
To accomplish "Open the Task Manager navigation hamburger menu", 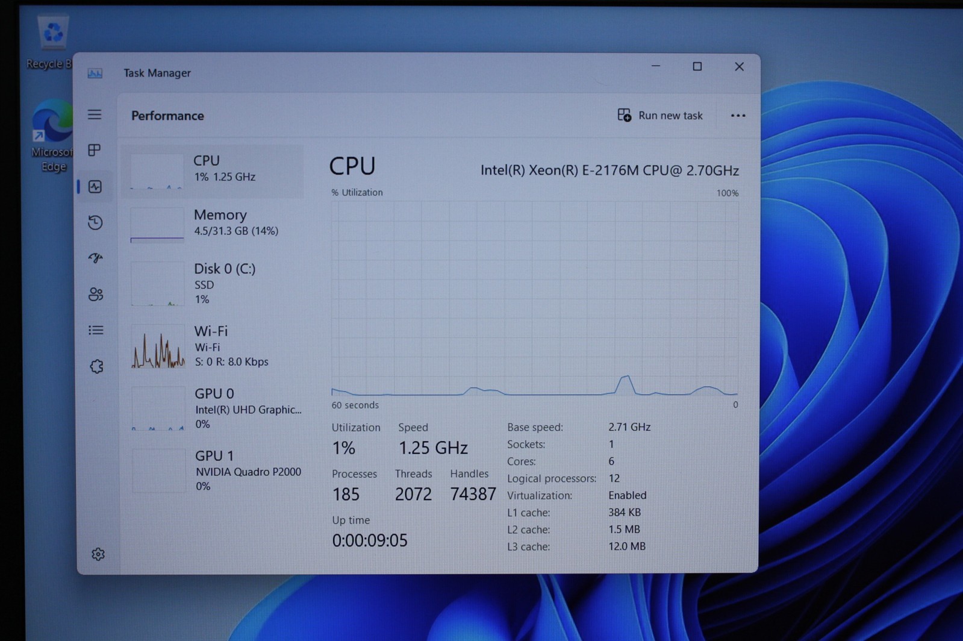I will [x=95, y=114].
